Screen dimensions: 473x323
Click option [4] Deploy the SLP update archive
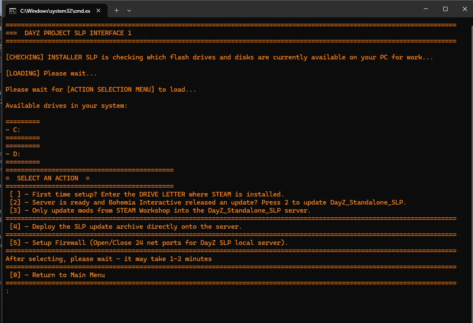coord(126,227)
